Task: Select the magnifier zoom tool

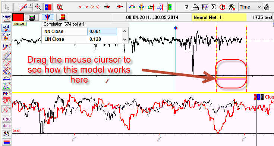Action: click(x=38, y=7)
